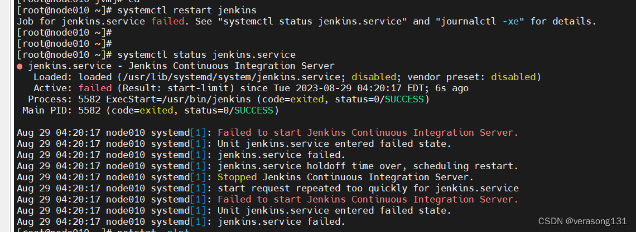Select yellow 'Stopped' word in log
The image size is (636, 232).
pos(237,177)
